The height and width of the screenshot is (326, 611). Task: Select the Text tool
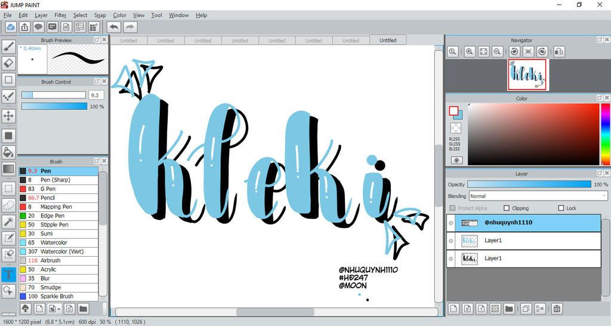(x=8, y=275)
